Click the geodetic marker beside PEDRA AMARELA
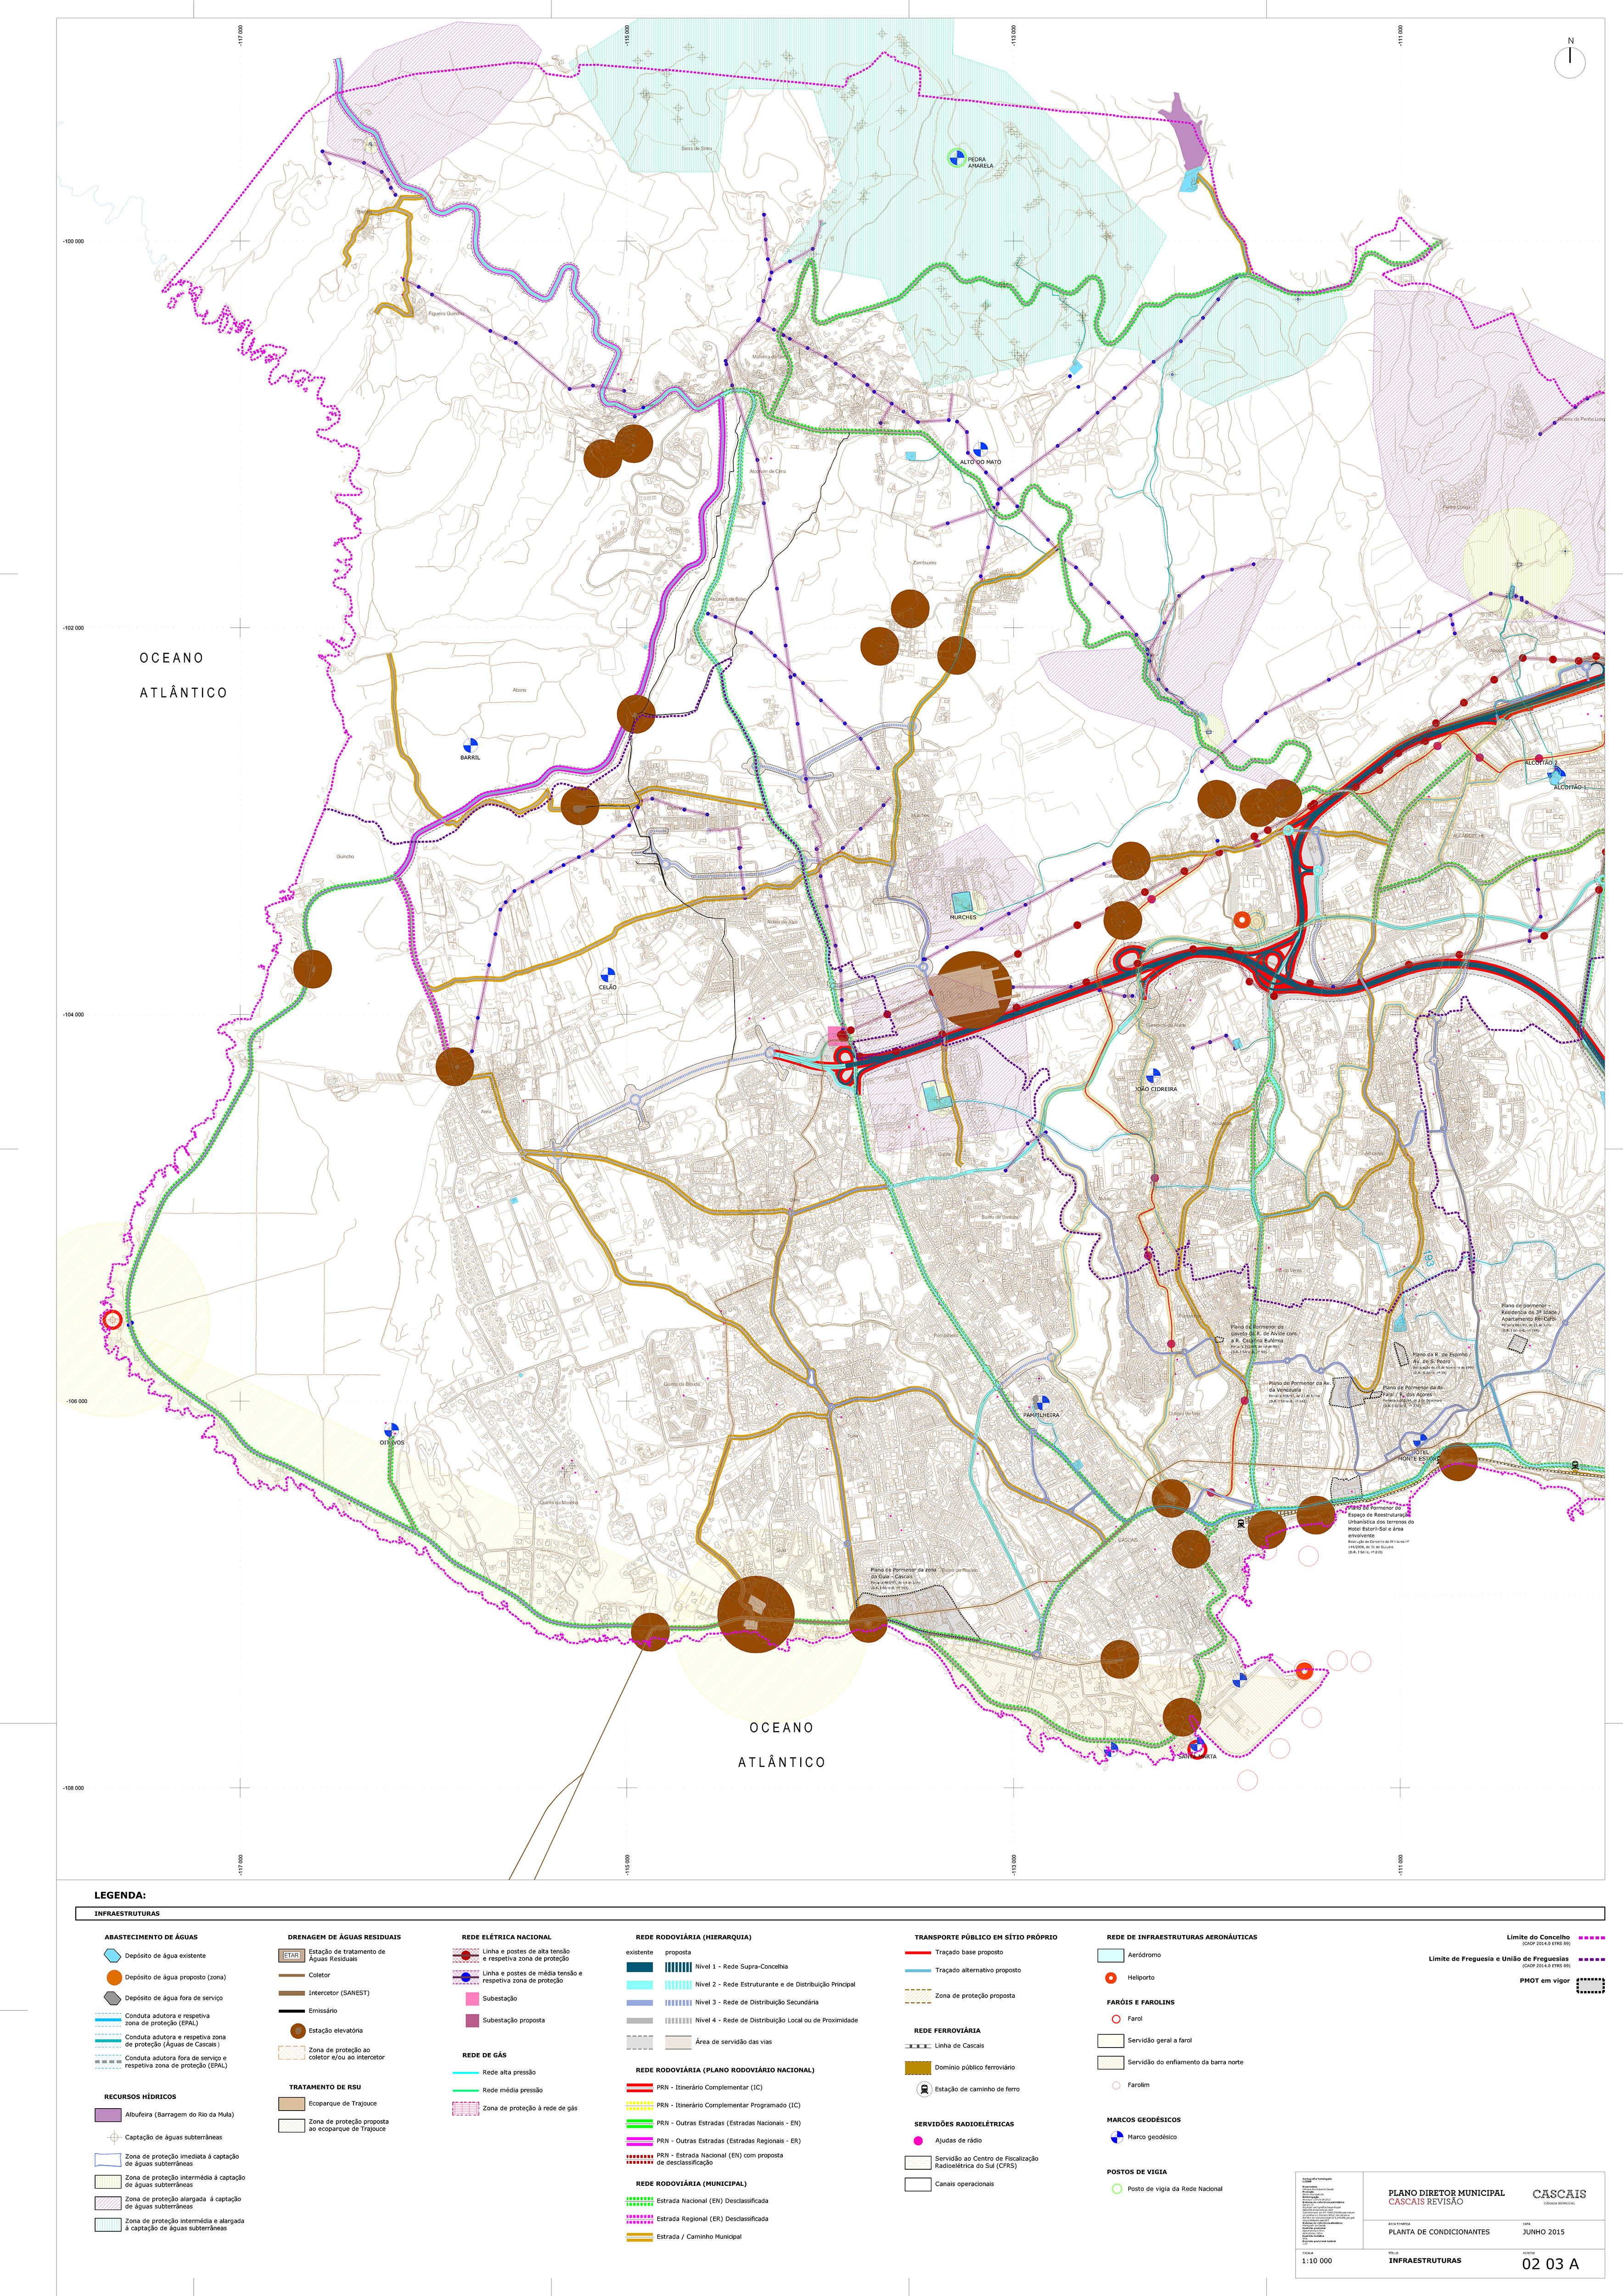The width and height of the screenshot is (1623, 2296). (956, 157)
